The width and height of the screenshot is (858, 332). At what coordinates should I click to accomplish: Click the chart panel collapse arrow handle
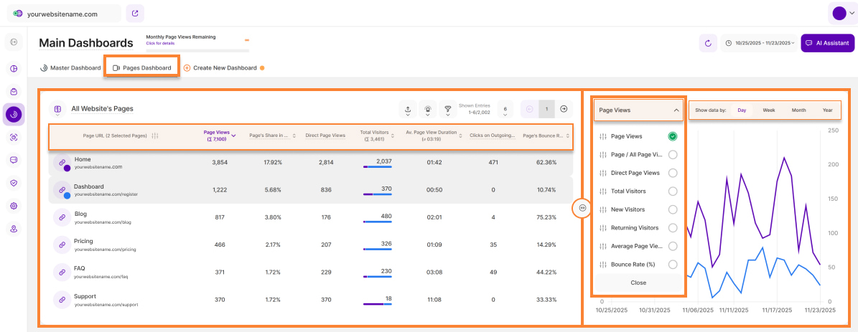click(582, 208)
